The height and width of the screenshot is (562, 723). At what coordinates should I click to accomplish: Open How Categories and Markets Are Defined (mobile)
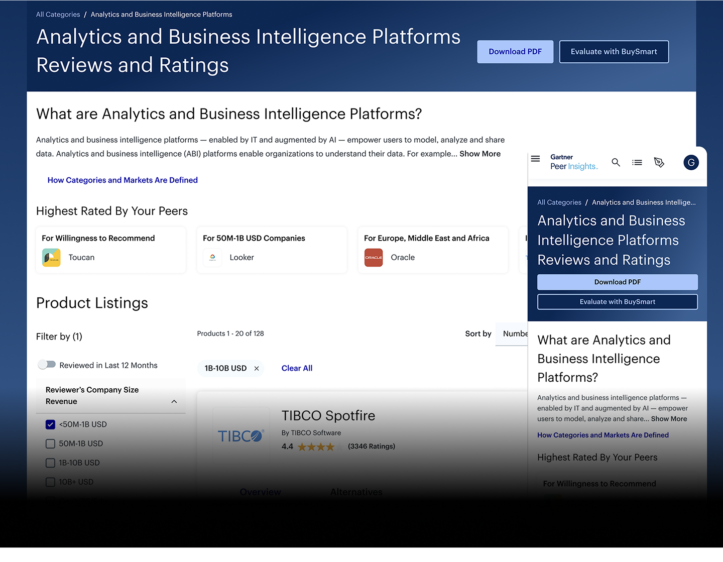point(603,435)
